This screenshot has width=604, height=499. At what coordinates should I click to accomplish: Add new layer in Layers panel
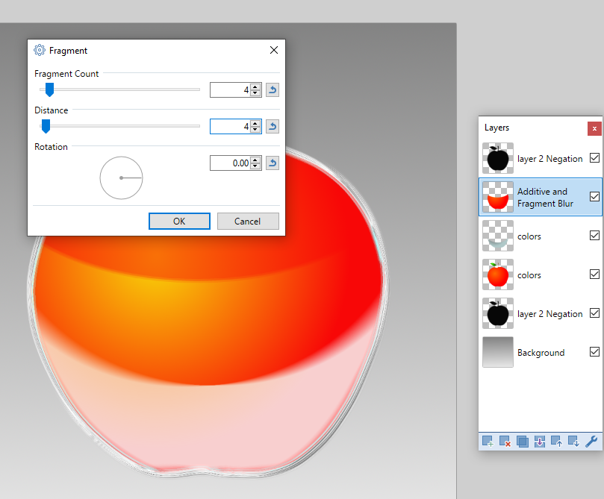488,442
